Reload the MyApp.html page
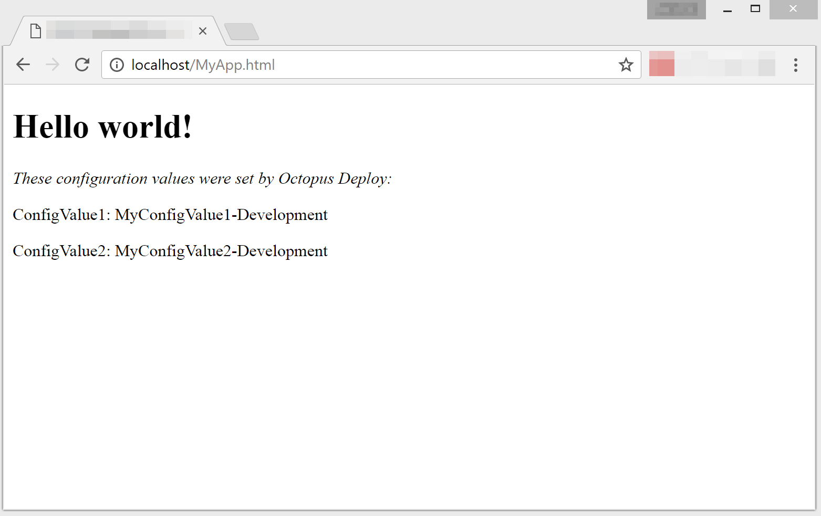Viewport: 821px width, 516px height. click(x=82, y=65)
